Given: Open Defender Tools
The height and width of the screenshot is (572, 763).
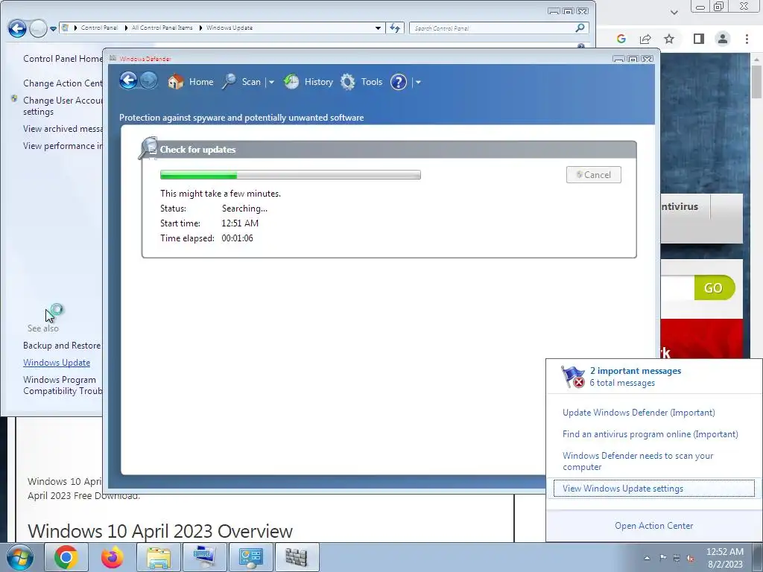Looking at the screenshot, I should (361, 82).
